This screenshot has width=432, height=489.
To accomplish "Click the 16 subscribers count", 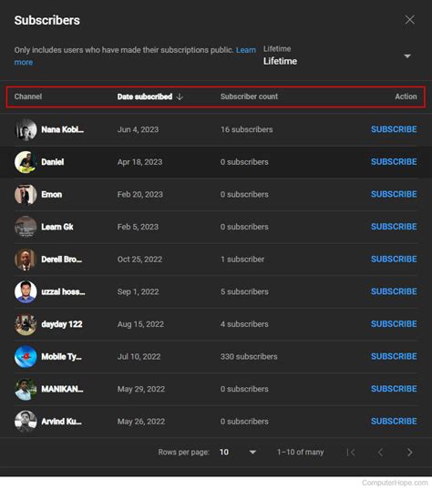I will pos(247,129).
